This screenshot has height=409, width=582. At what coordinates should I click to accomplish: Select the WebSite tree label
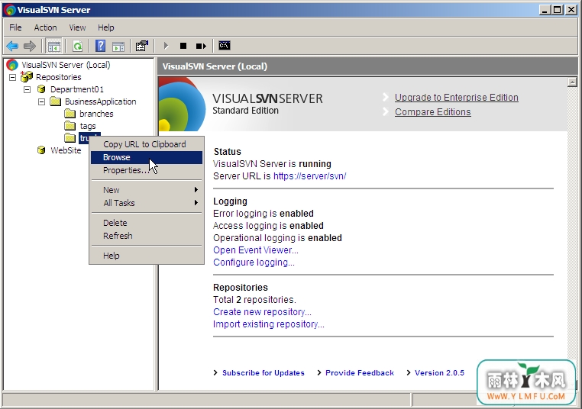[66, 150]
